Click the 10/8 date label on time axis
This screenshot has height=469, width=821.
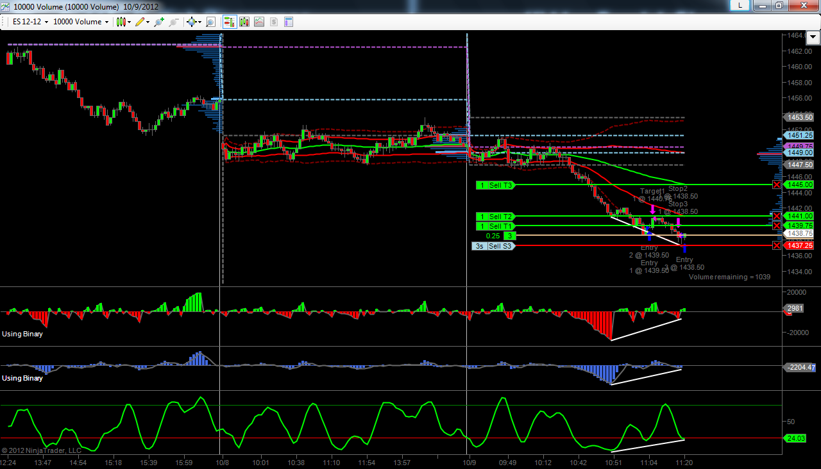tap(223, 462)
